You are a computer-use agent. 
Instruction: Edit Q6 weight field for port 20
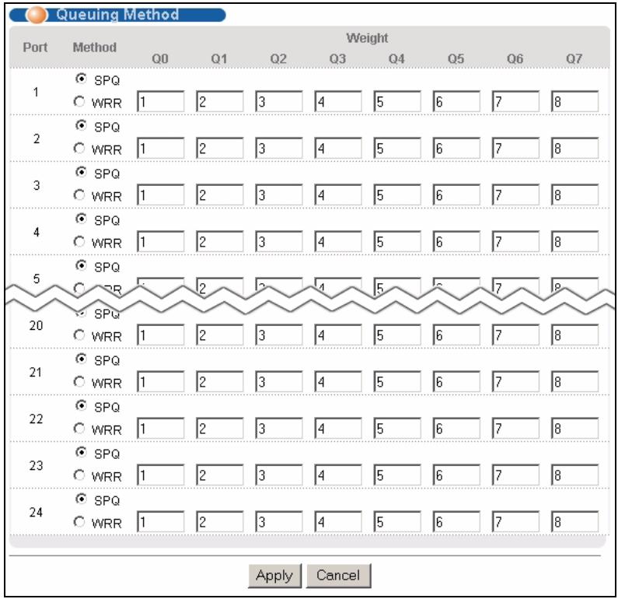(x=515, y=335)
